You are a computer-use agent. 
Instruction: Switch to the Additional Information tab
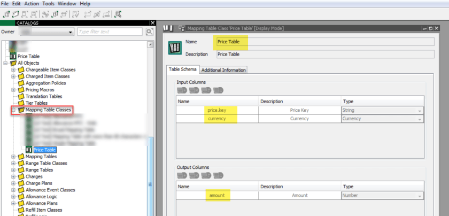pyautogui.click(x=223, y=70)
